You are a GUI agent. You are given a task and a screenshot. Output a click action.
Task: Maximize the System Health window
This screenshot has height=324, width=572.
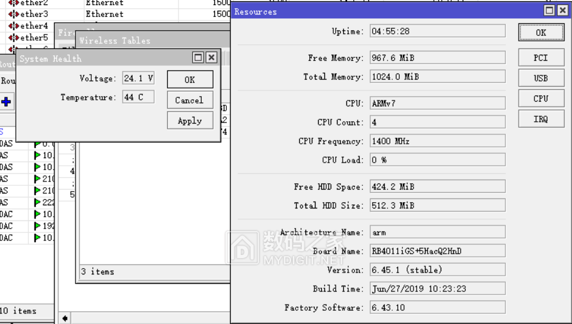198,58
